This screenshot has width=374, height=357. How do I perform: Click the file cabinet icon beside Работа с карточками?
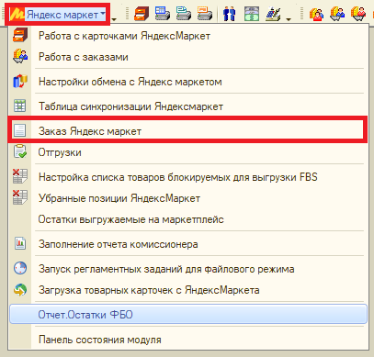tap(20, 35)
